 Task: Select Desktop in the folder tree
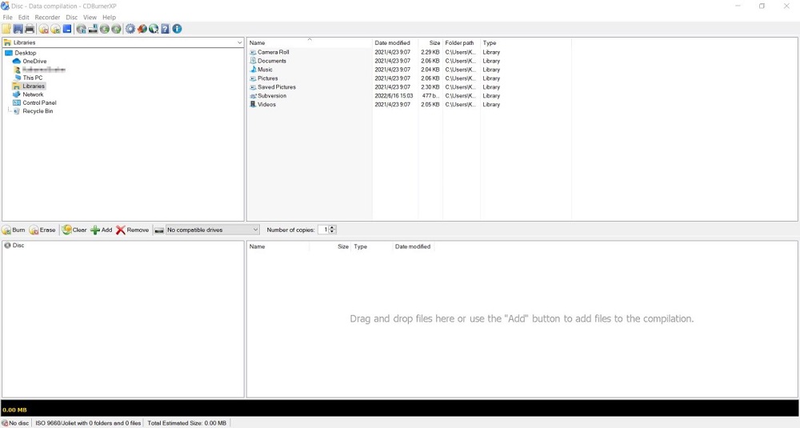click(x=21, y=53)
